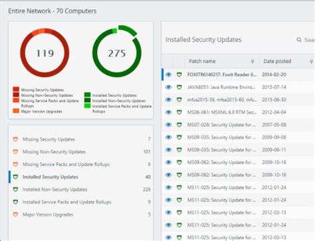Click the date cell 2015-06-30
The image size is (315, 241).
click(274, 100)
